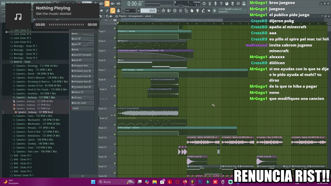Image resolution: width=331 pixels, height=186 pixels.
Task: Select the VSW1 Crash 06 clip on Track 16
Action: point(197,160)
